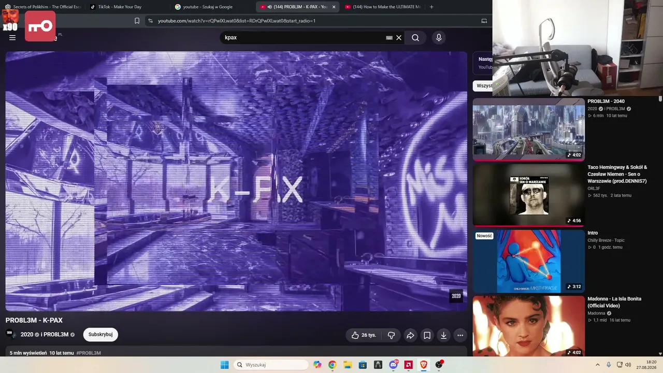
Task: Open site information icon in address bar
Action: (150, 21)
